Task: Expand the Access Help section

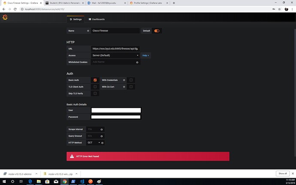Action: [145, 55]
